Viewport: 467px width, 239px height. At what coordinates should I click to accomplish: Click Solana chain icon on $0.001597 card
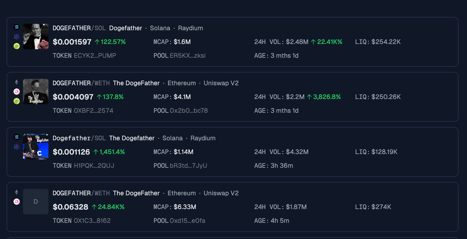coord(17,27)
